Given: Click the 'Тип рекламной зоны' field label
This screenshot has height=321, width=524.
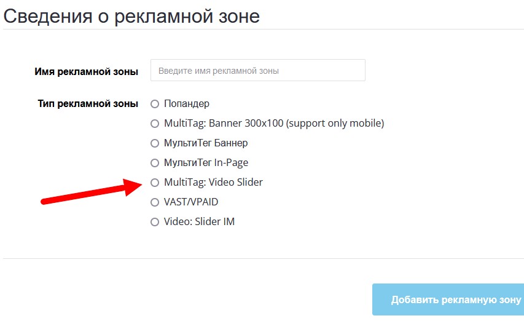Looking at the screenshot, I should 88,104.
